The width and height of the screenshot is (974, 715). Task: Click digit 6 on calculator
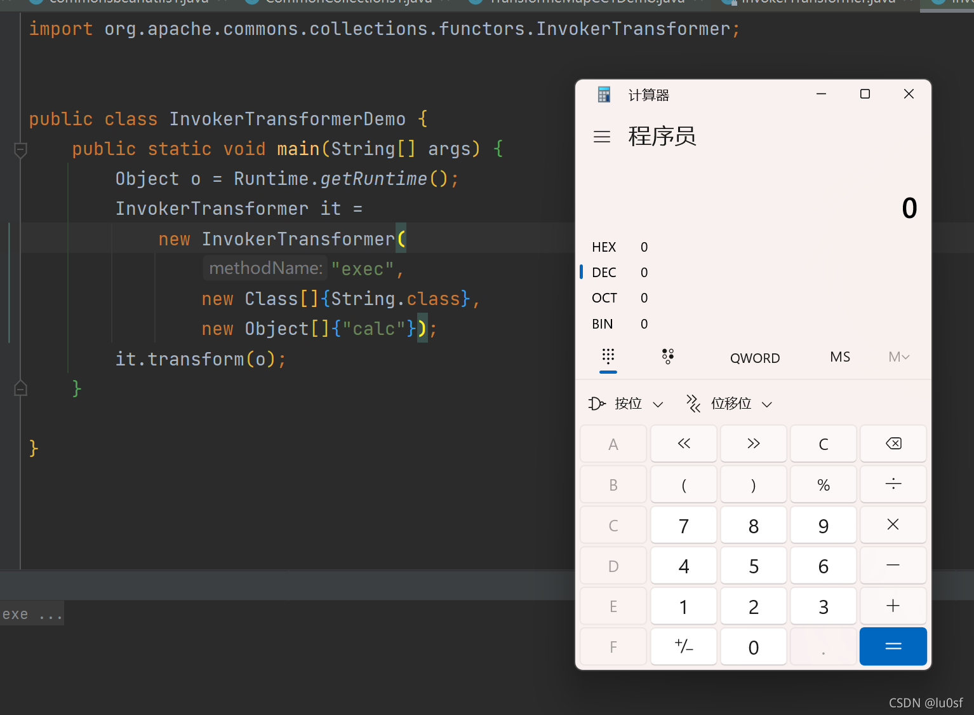click(824, 566)
